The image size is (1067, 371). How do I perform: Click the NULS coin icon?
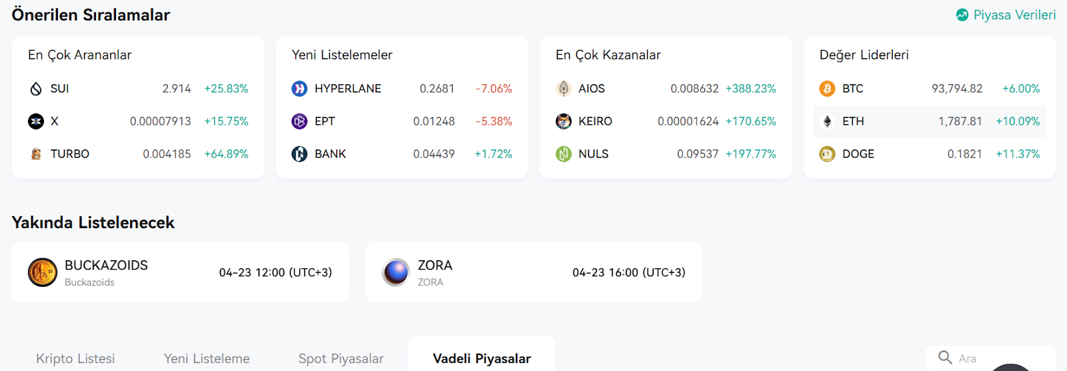[x=564, y=154]
